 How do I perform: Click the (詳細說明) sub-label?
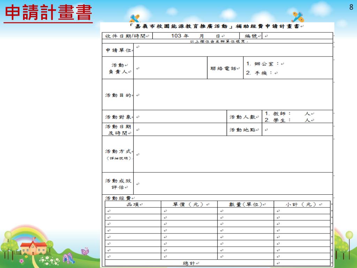tap(119, 158)
